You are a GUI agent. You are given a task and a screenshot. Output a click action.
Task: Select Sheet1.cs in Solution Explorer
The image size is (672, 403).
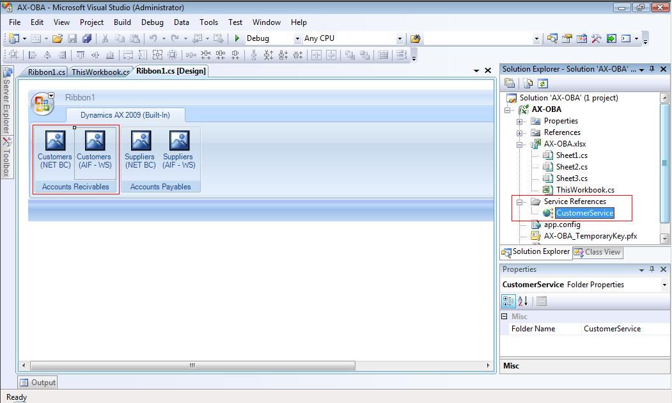coord(572,155)
